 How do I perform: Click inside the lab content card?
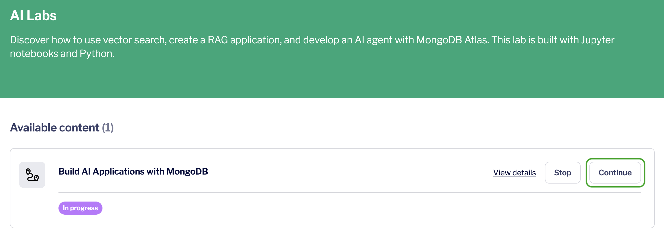tap(332, 188)
